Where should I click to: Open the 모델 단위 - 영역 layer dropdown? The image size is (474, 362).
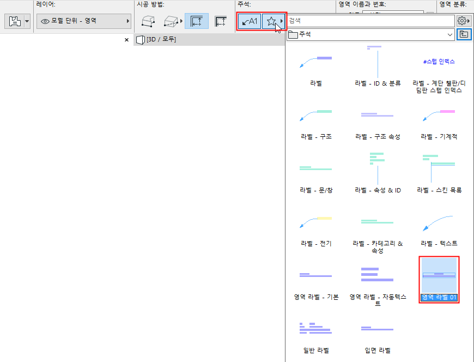[84, 21]
